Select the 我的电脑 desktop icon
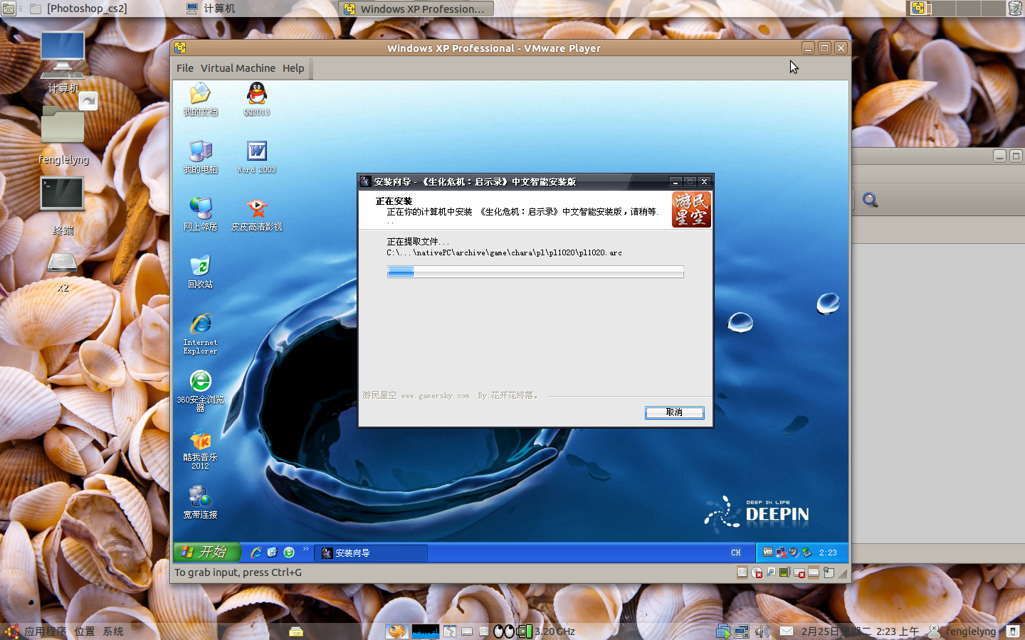This screenshot has width=1025, height=640. pos(201,156)
